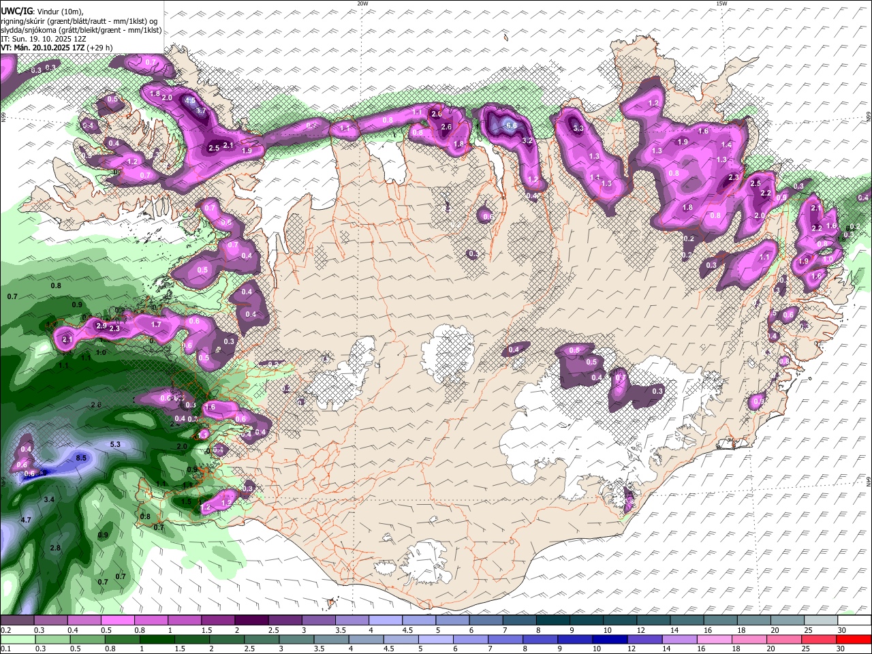Click the 2.9 value on the map
Screen dimensions: 872x654
[102, 326]
